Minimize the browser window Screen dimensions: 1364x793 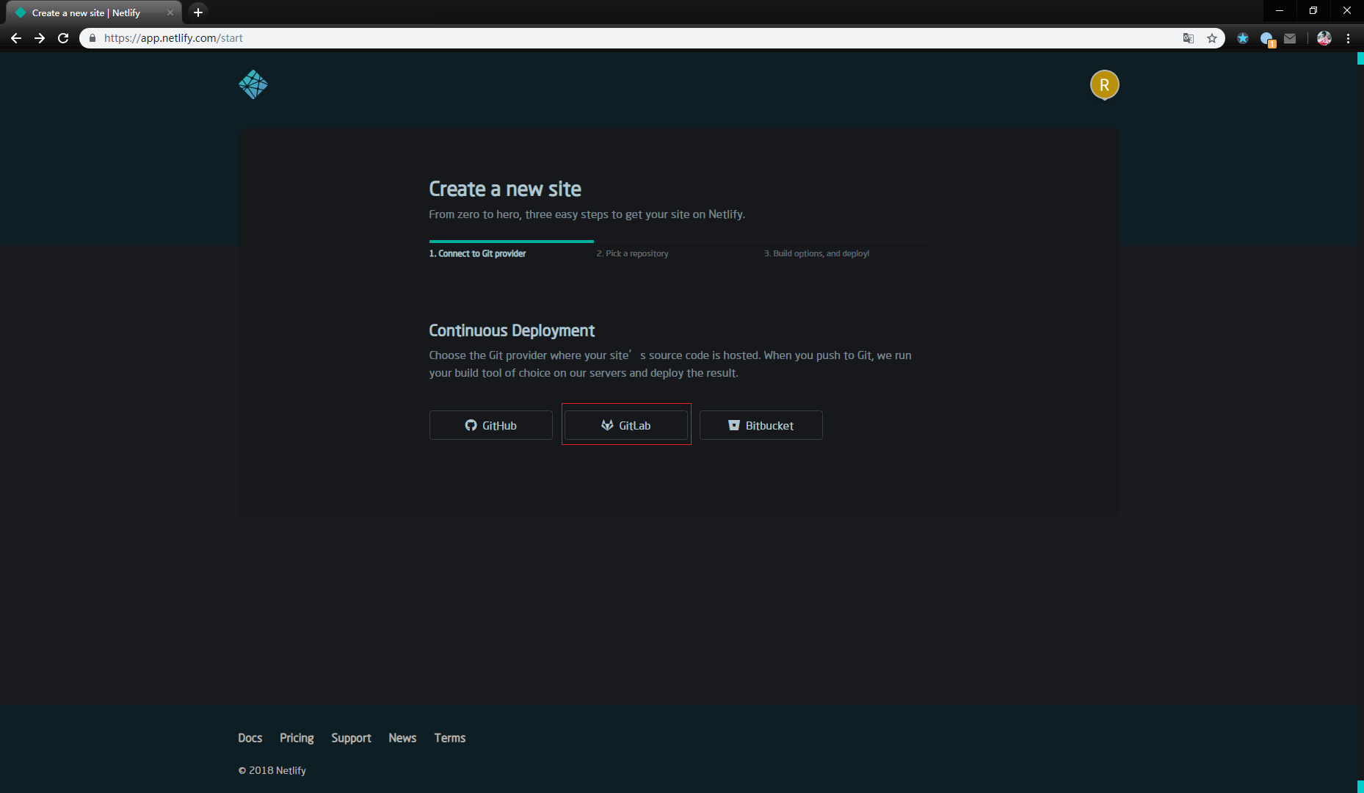tap(1280, 10)
